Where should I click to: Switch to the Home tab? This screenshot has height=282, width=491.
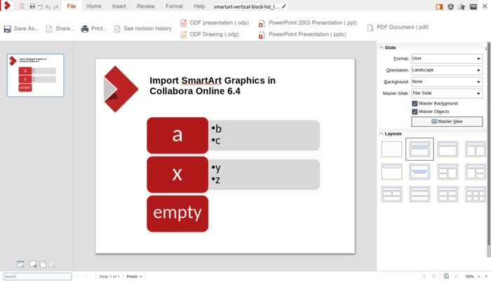click(x=94, y=6)
